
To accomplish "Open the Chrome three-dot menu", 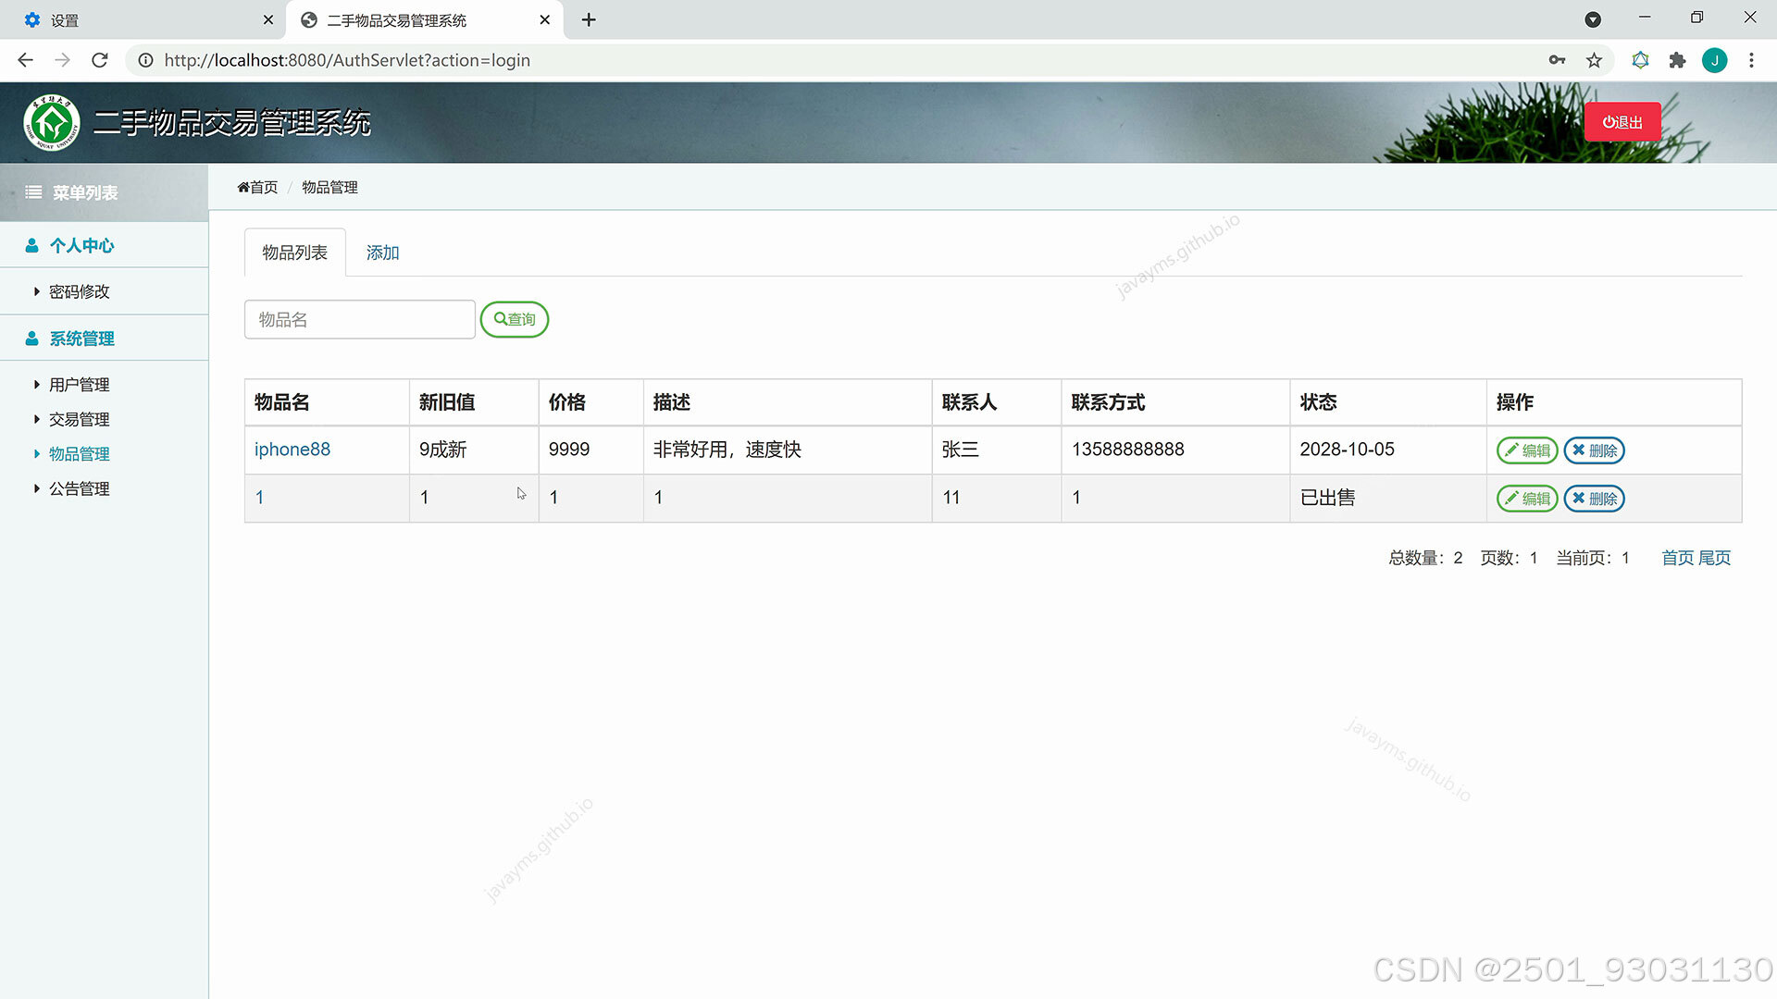I will pyautogui.click(x=1751, y=60).
